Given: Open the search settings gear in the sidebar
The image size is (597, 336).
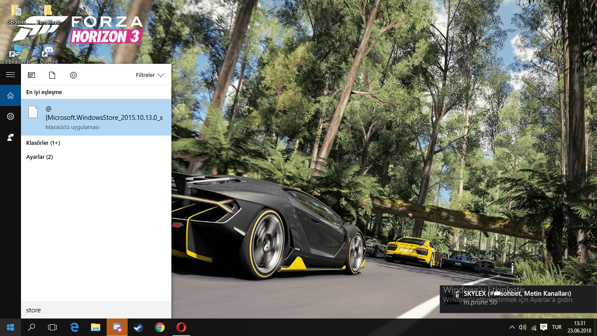Looking at the screenshot, I should click(10, 116).
